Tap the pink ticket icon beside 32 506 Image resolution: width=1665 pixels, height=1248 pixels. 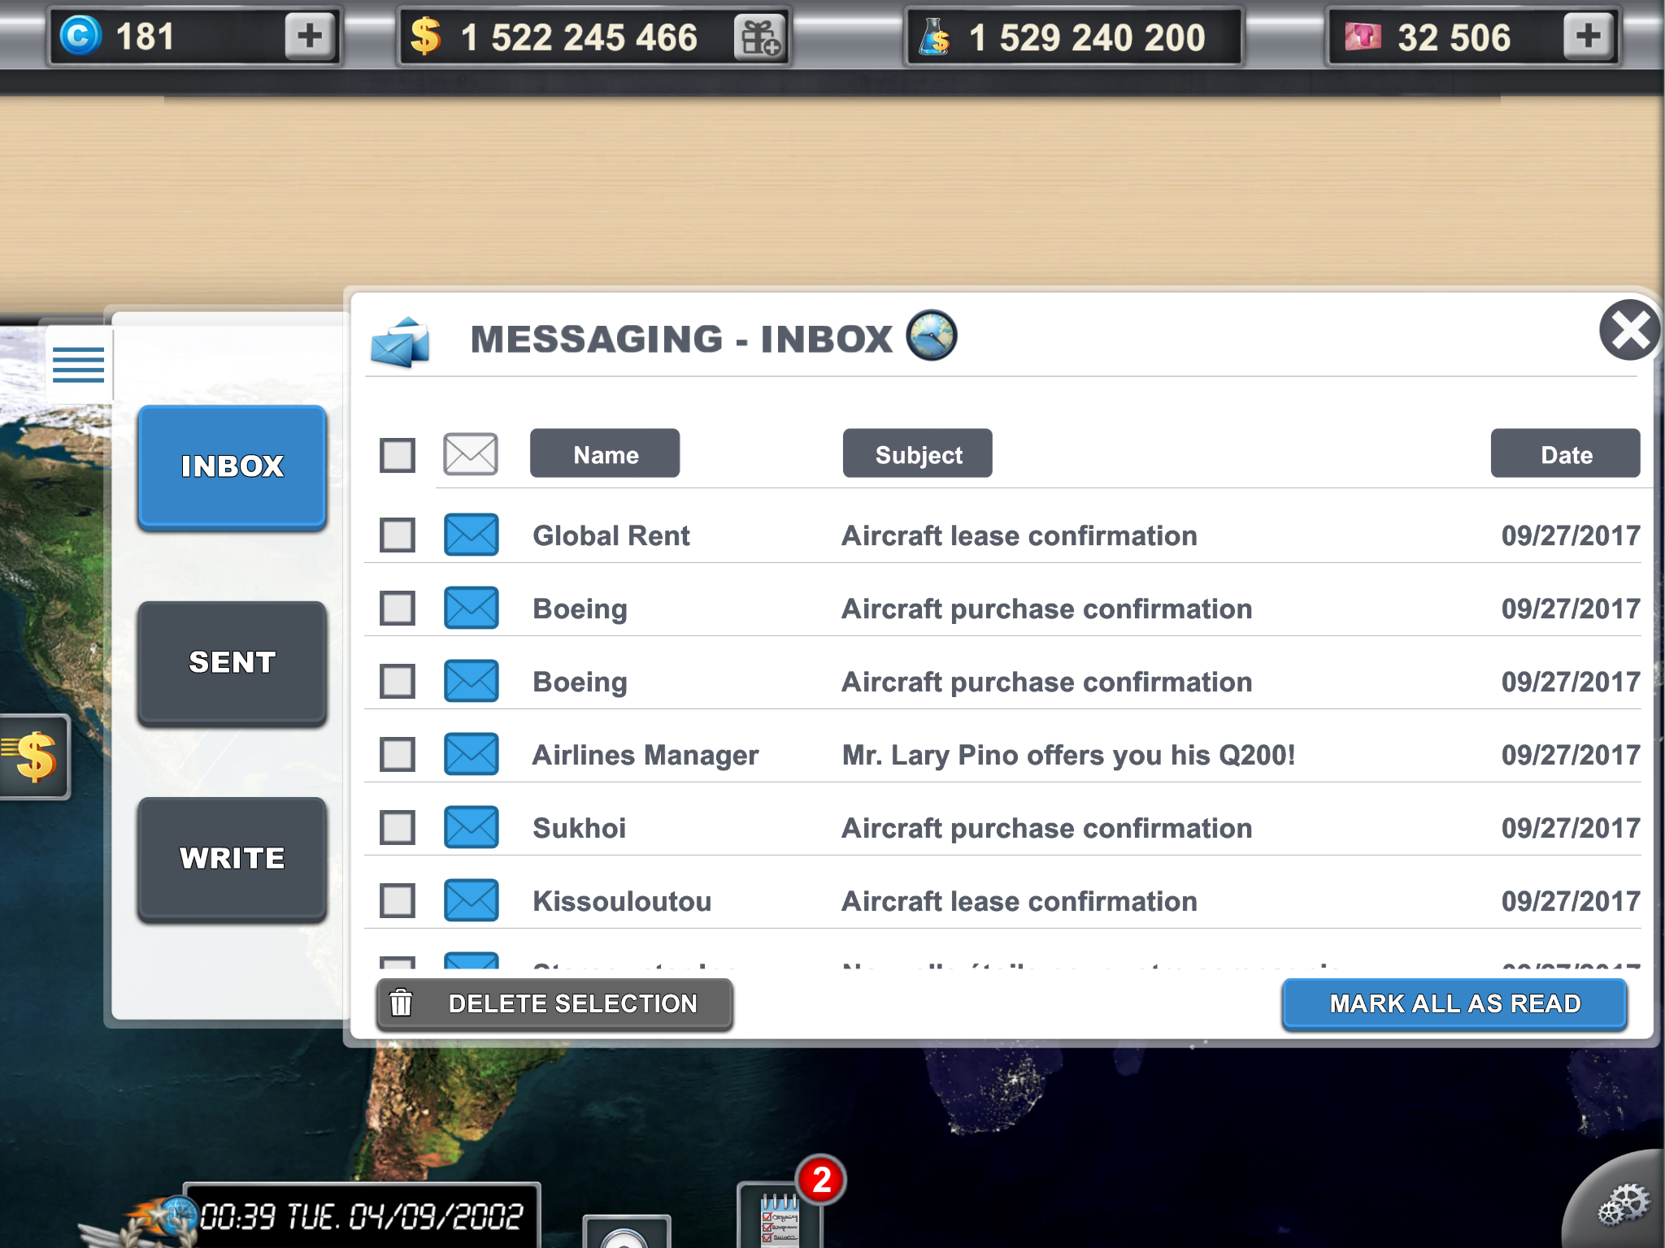(1363, 37)
